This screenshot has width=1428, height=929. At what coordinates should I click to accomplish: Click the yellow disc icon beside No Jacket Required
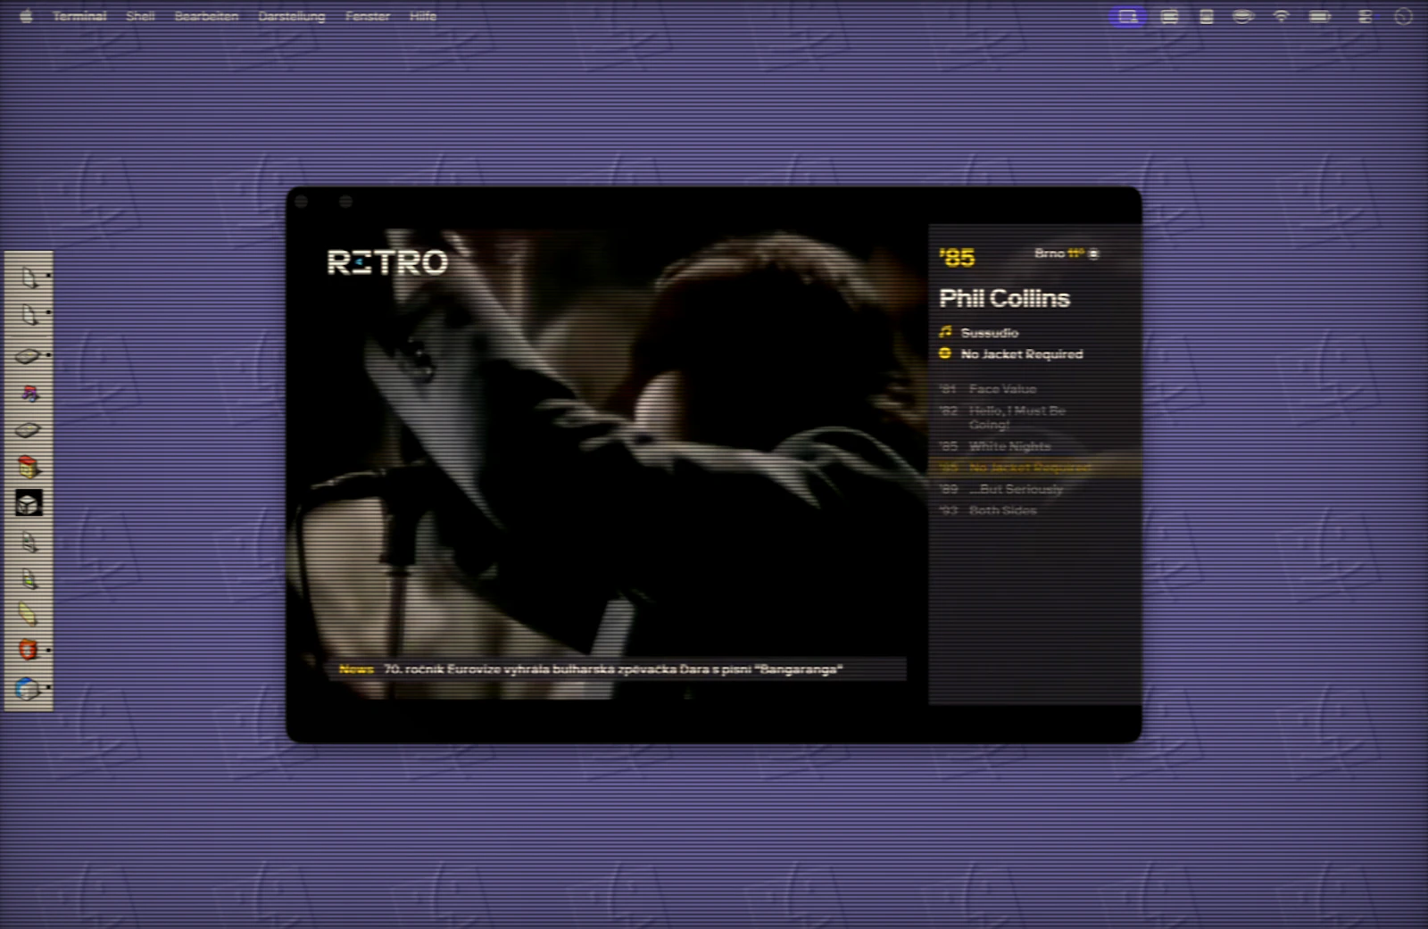click(945, 353)
